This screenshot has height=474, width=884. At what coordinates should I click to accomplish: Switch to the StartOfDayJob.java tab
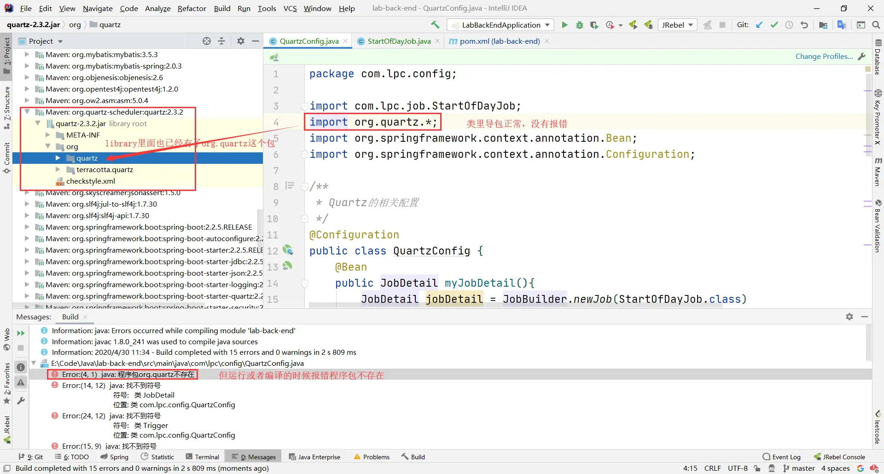tap(399, 41)
